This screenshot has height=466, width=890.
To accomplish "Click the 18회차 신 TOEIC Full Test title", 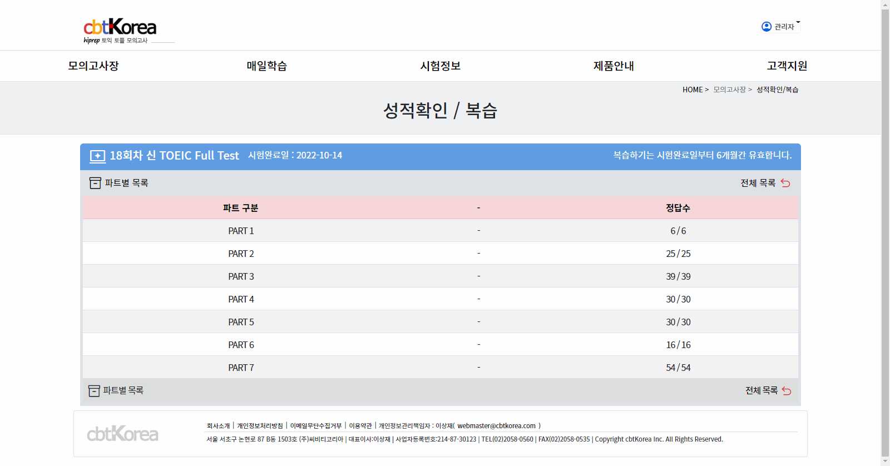I will click(174, 156).
